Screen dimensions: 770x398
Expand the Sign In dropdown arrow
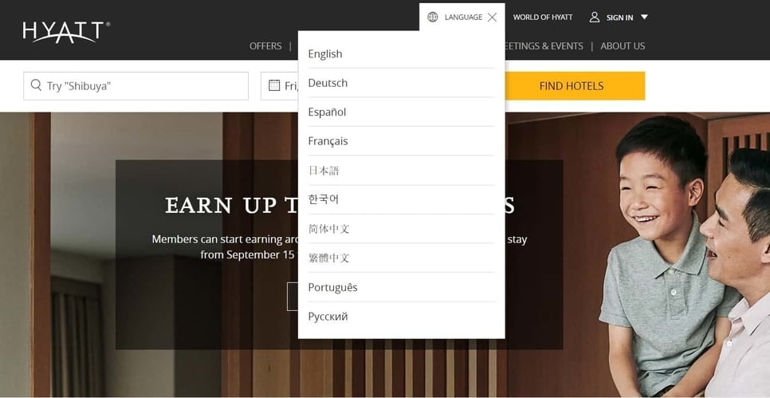[x=644, y=18]
